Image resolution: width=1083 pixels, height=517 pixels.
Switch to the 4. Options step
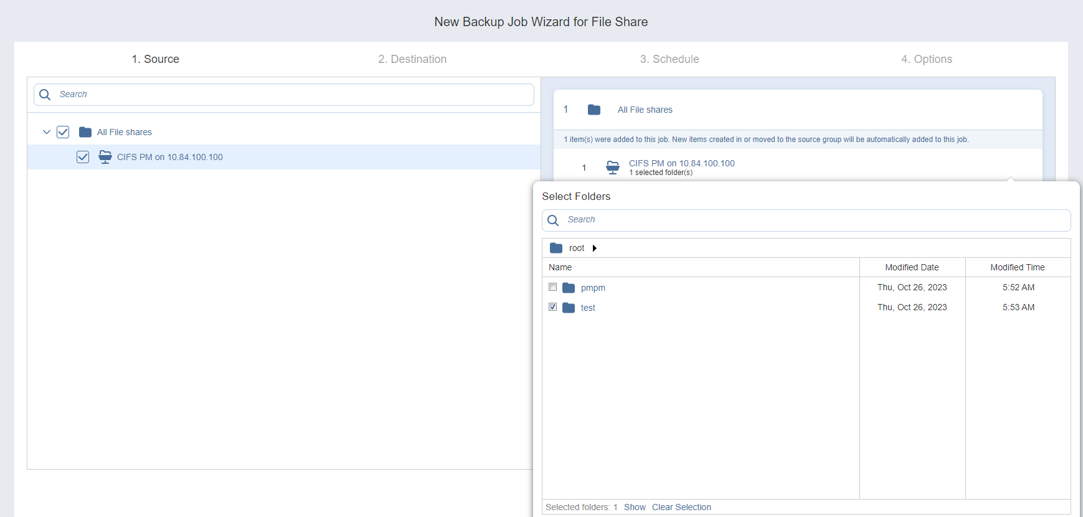pyautogui.click(x=927, y=59)
